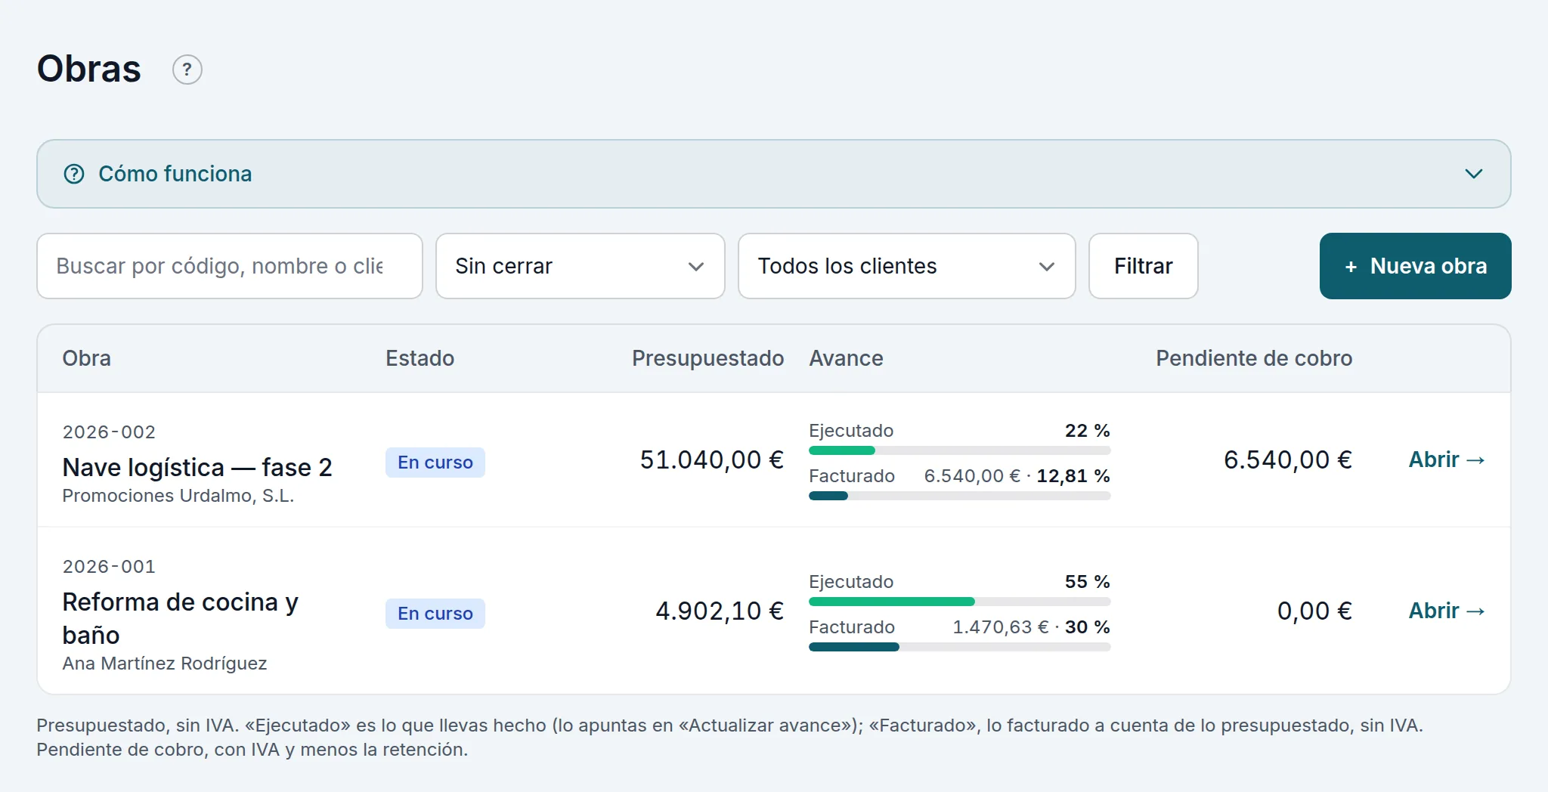Click the Pendiente de cobro column header
Screen dimensions: 1548x792
click(x=1254, y=358)
